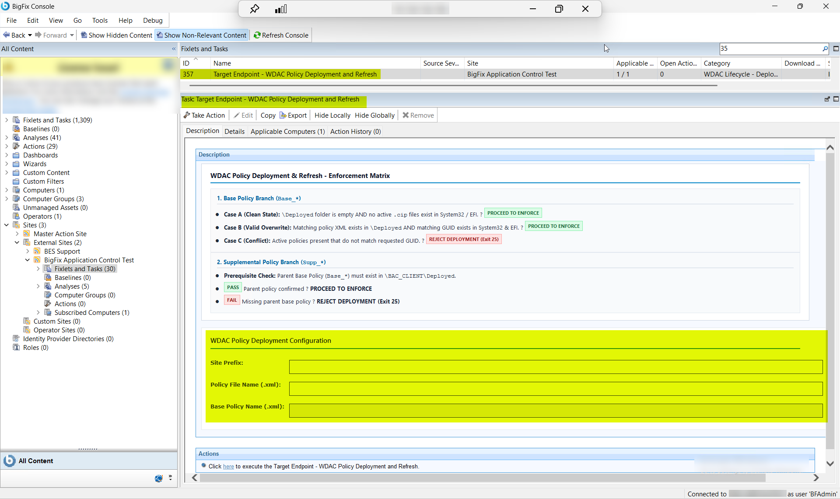840x499 pixels.
Task: Click the Back navigation arrow icon
Action: pos(7,35)
